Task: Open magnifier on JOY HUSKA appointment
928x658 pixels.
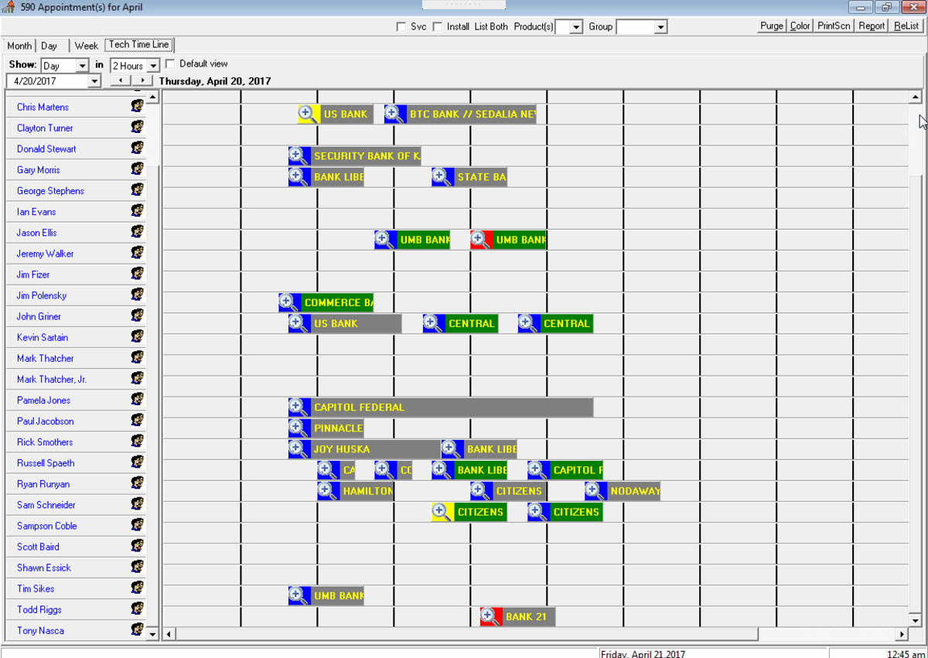Action: pyautogui.click(x=299, y=448)
